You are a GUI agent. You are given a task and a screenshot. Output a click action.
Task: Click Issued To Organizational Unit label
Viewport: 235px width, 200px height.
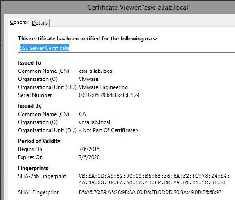pos(47,87)
